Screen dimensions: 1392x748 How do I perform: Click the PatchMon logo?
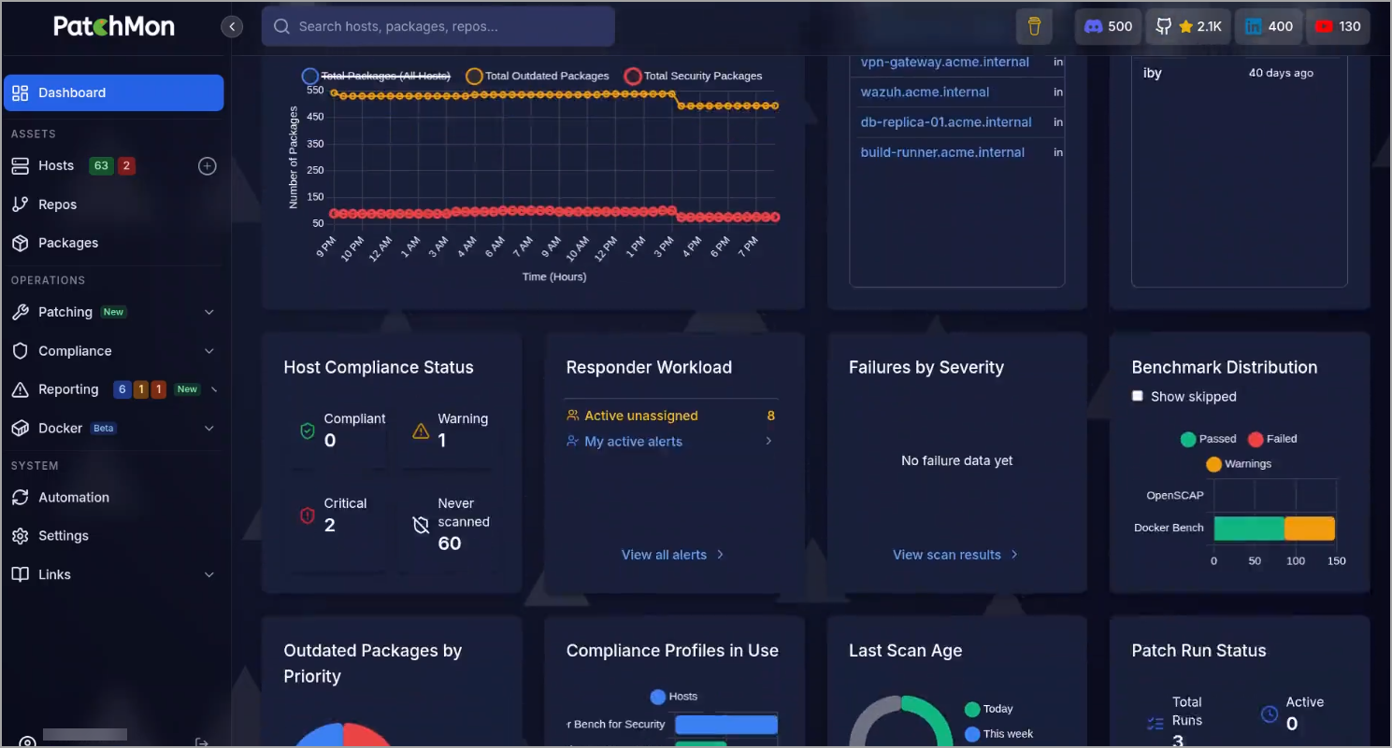(114, 26)
